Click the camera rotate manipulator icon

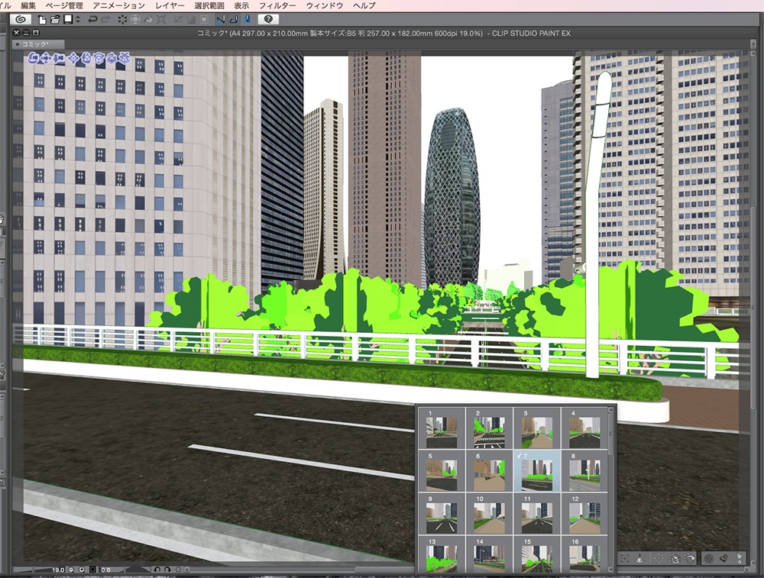pos(34,58)
